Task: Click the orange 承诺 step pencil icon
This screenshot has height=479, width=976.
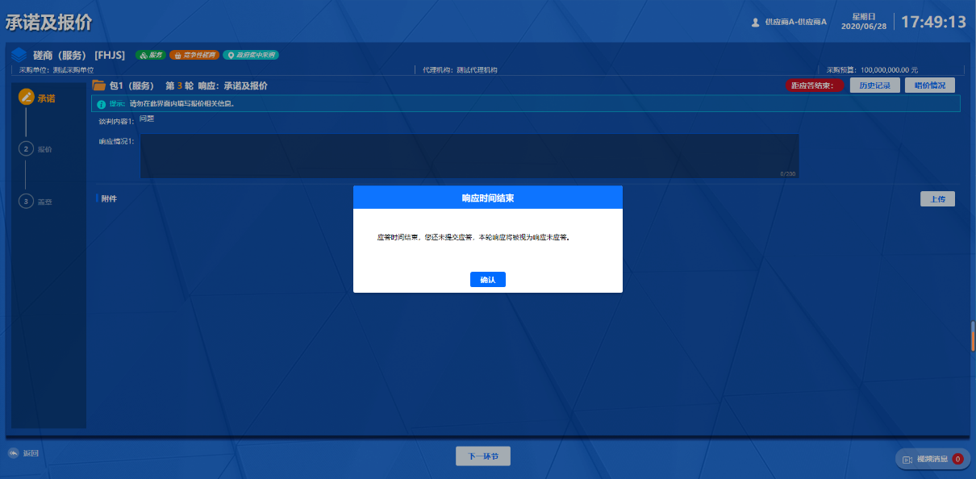Action: pyautogui.click(x=26, y=98)
